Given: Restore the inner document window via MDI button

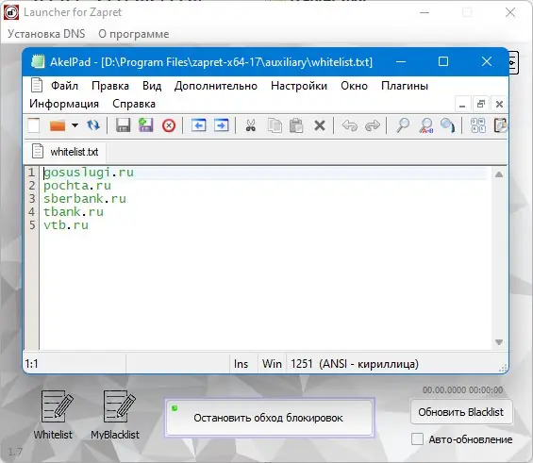Looking at the screenshot, I should [x=481, y=104].
